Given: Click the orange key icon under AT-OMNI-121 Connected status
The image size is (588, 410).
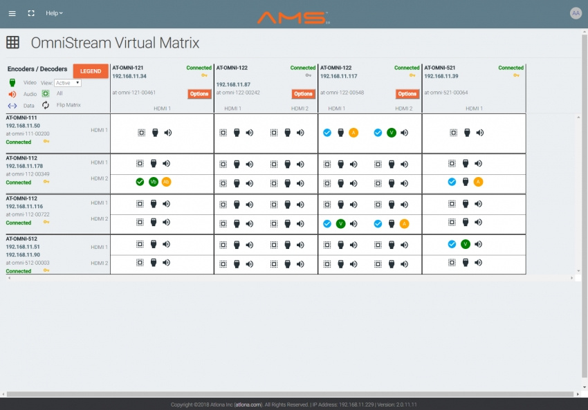Looking at the screenshot, I should tap(205, 74).
